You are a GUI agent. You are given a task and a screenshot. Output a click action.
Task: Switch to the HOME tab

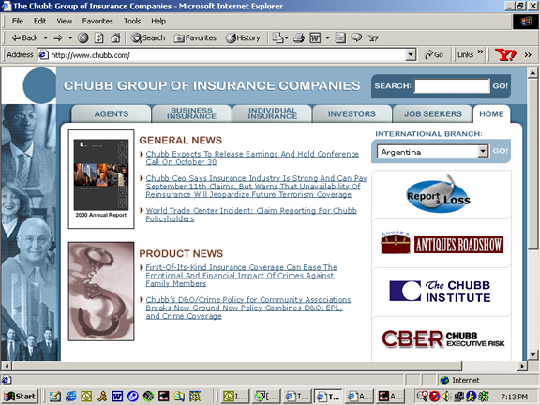(x=491, y=114)
